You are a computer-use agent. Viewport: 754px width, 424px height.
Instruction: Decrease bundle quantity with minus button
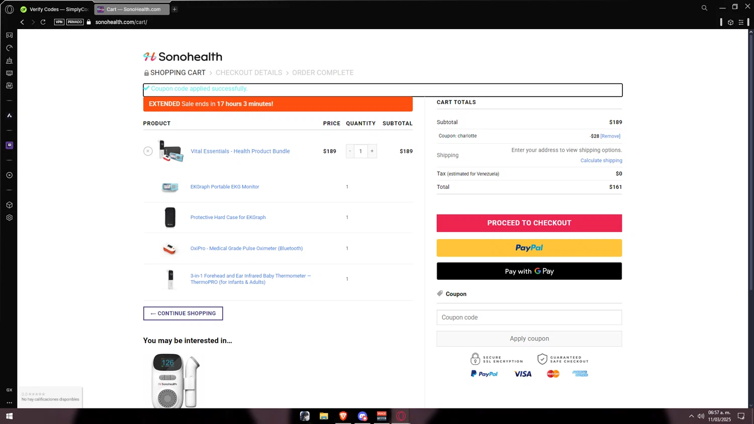click(x=350, y=151)
